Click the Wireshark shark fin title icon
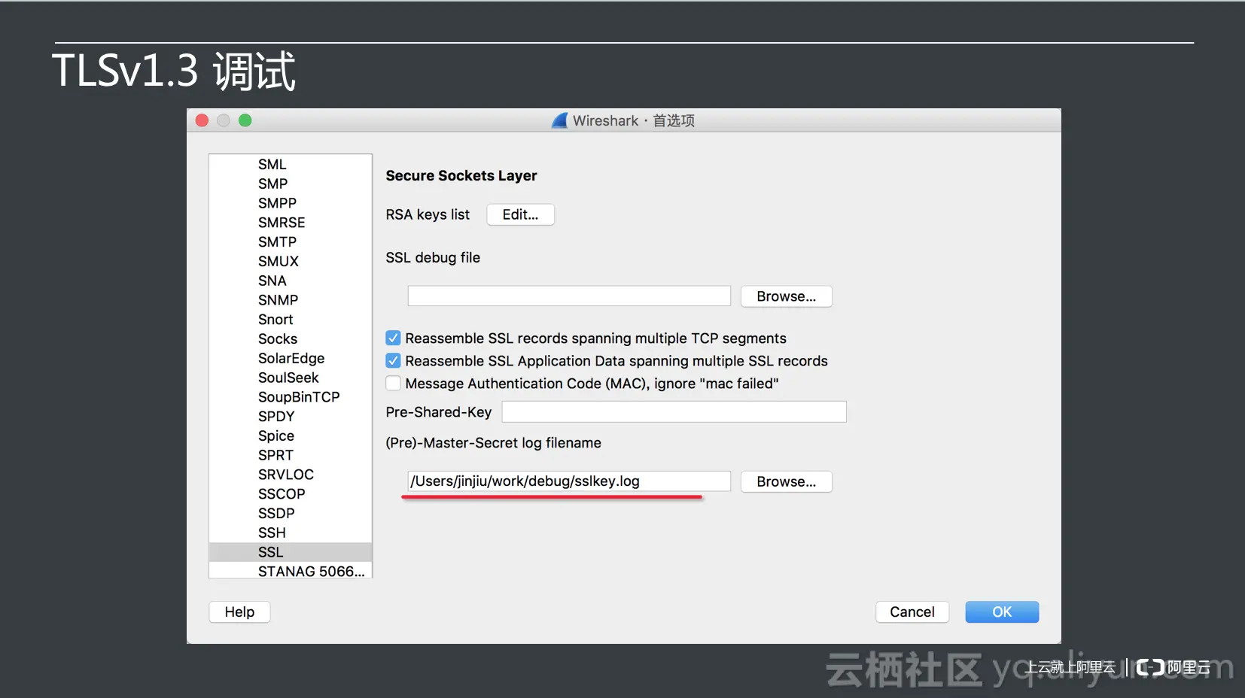1245x698 pixels. pyautogui.click(x=559, y=120)
